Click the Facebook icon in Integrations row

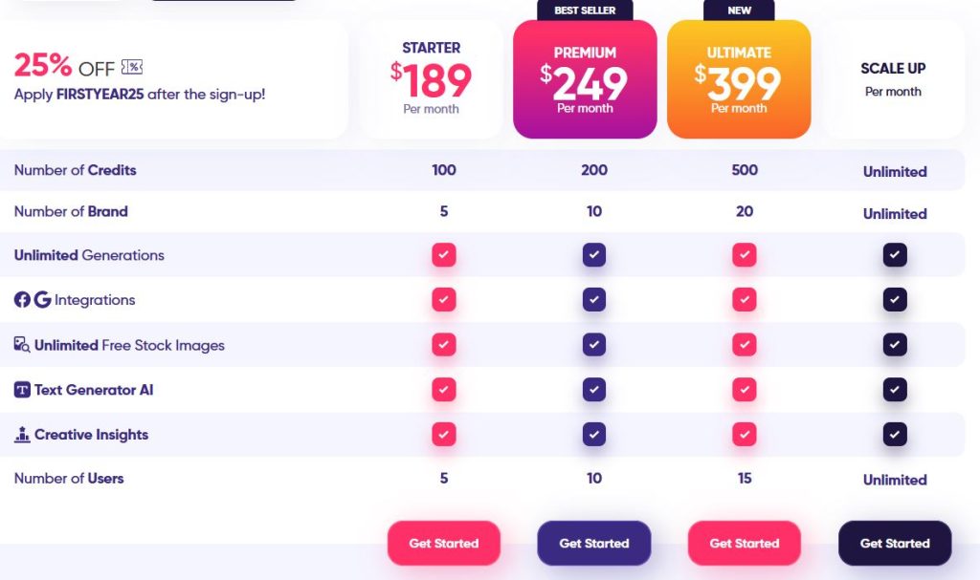point(22,300)
